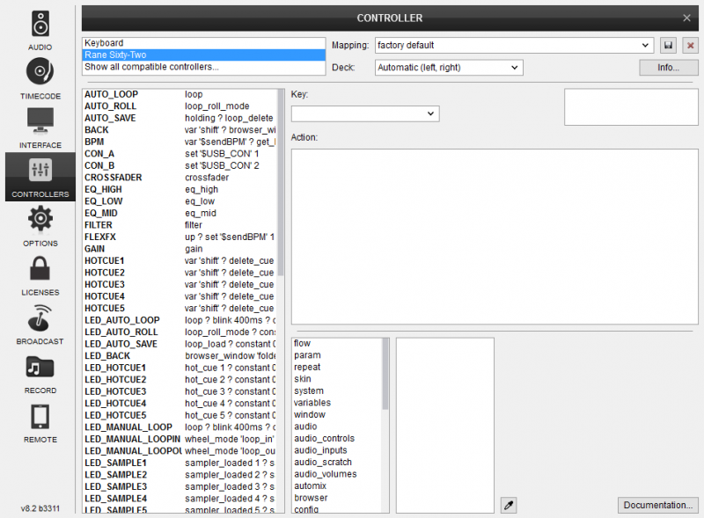This screenshot has height=518, width=704.
Task: Expand the Mapping factory default dropdown
Action: (514, 46)
